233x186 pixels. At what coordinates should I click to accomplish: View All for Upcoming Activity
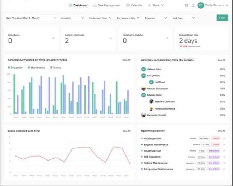pyautogui.click(x=221, y=131)
